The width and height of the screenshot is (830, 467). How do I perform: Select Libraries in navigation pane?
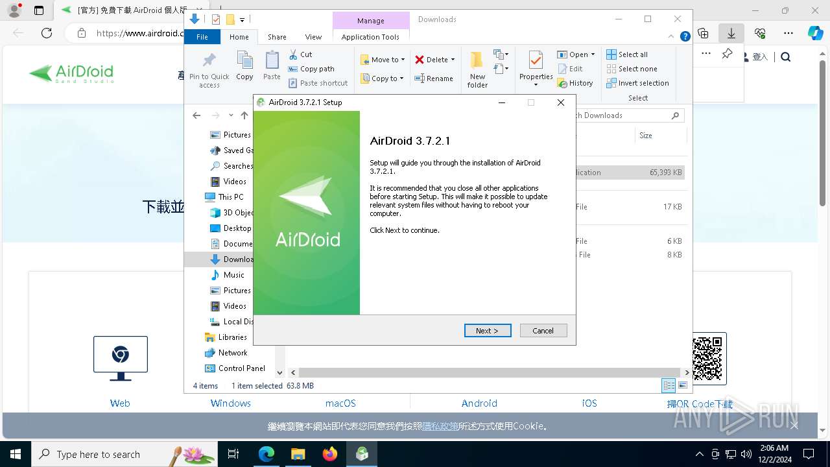click(226, 337)
